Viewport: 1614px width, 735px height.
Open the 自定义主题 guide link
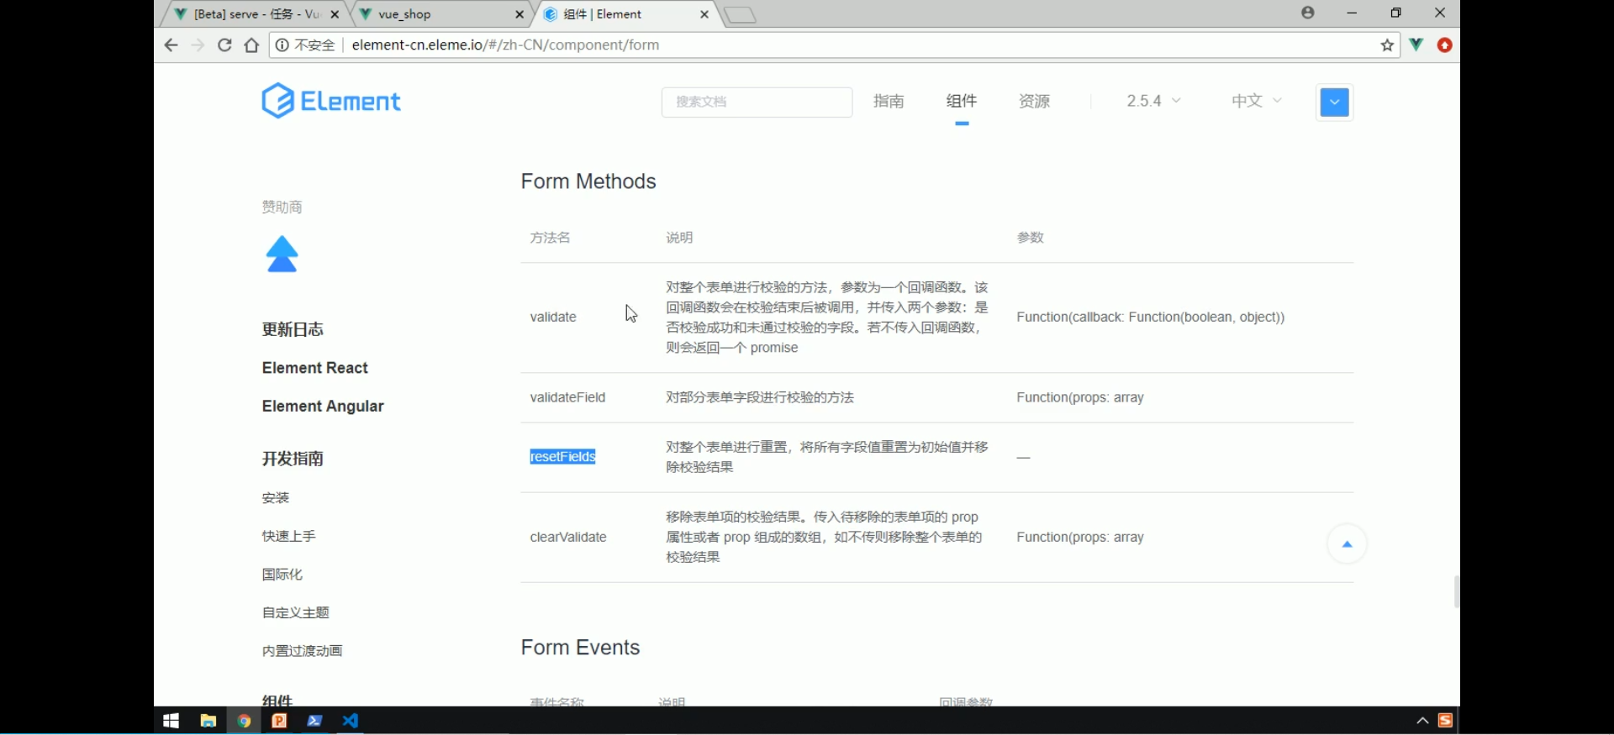point(296,613)
